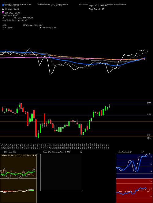Select the '20 Day = 21.52' legend text
The height and width of the screenshot is (203, 153).
point(12,6)
